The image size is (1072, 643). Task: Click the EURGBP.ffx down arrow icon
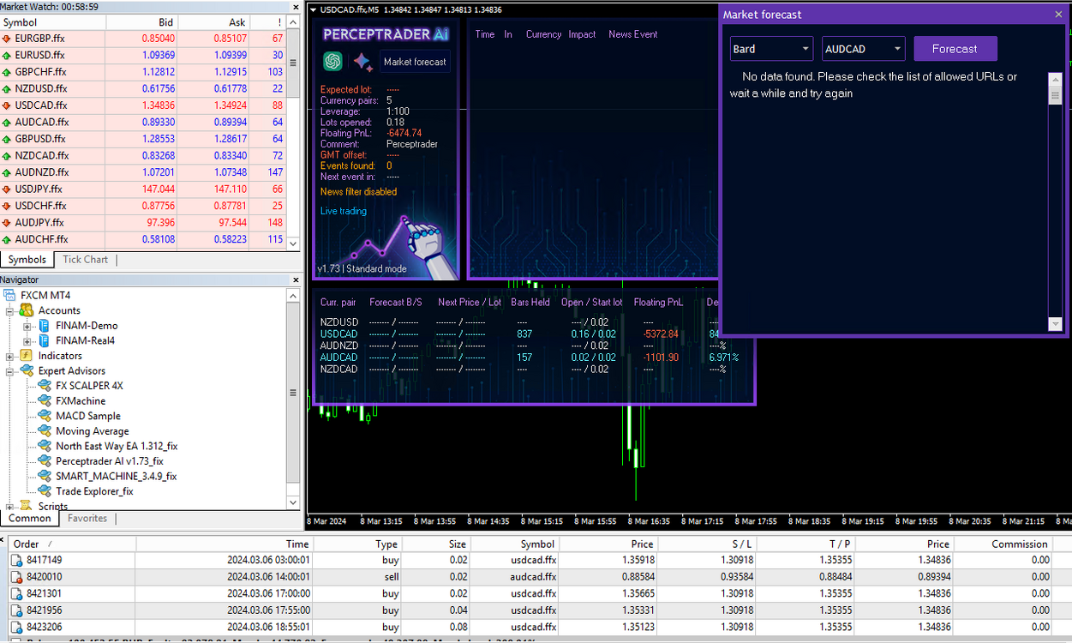(7, 39)
